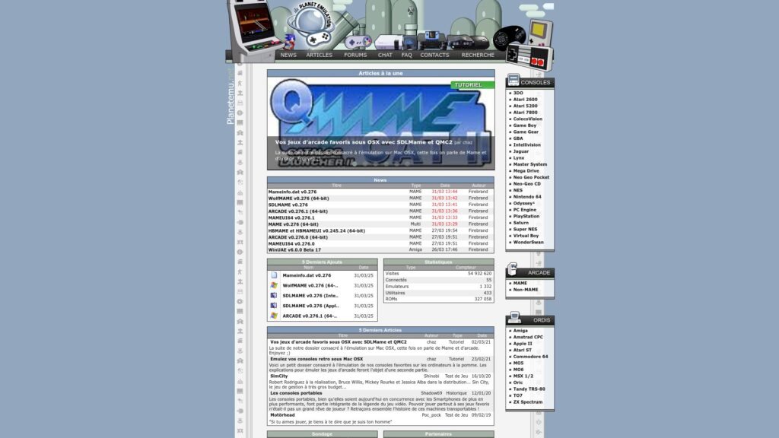Click the author name Poc_pock
Image resolution: width=779 pixels, height=438 pixels.
pyautogui.click(x=431, y=414)
